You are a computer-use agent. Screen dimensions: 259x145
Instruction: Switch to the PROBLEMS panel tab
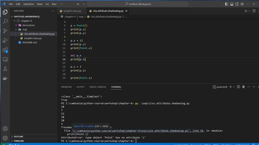click(x=66, y=87)
